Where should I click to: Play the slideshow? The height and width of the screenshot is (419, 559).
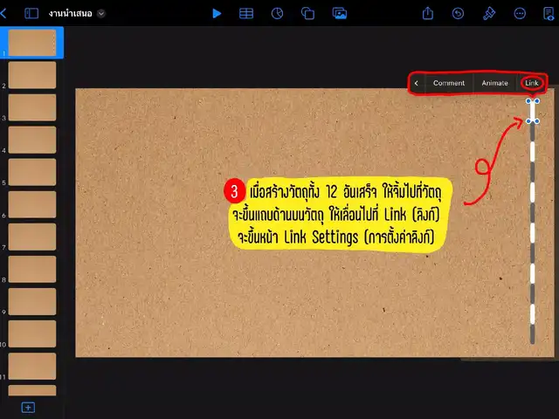(217, 13)
